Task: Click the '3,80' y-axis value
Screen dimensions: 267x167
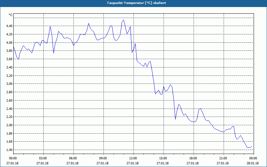Action: 9,51
